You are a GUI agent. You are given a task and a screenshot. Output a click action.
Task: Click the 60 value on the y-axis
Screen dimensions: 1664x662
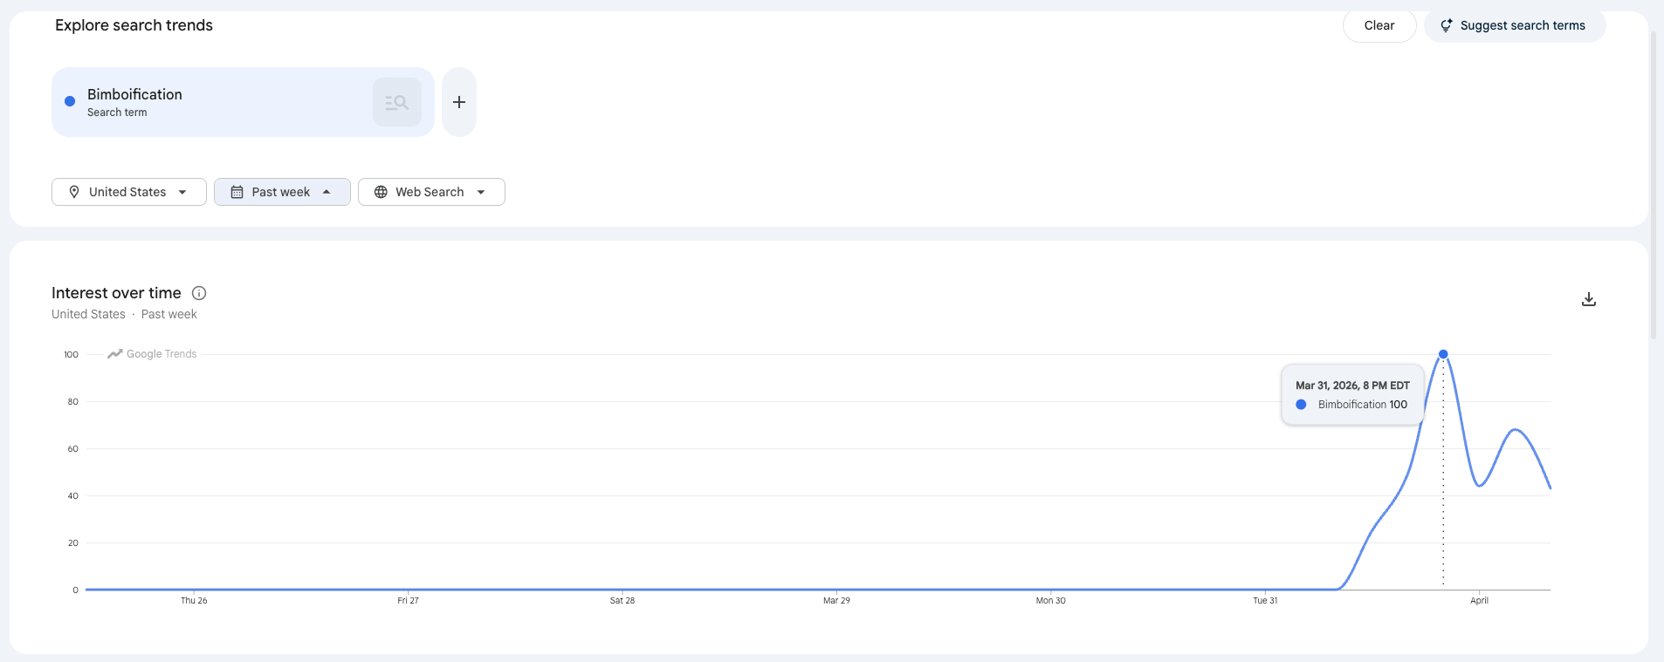73,448
